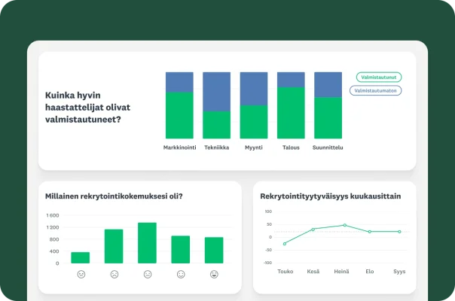Click the green segment of Tekniikka bar

tap(216, 125)
